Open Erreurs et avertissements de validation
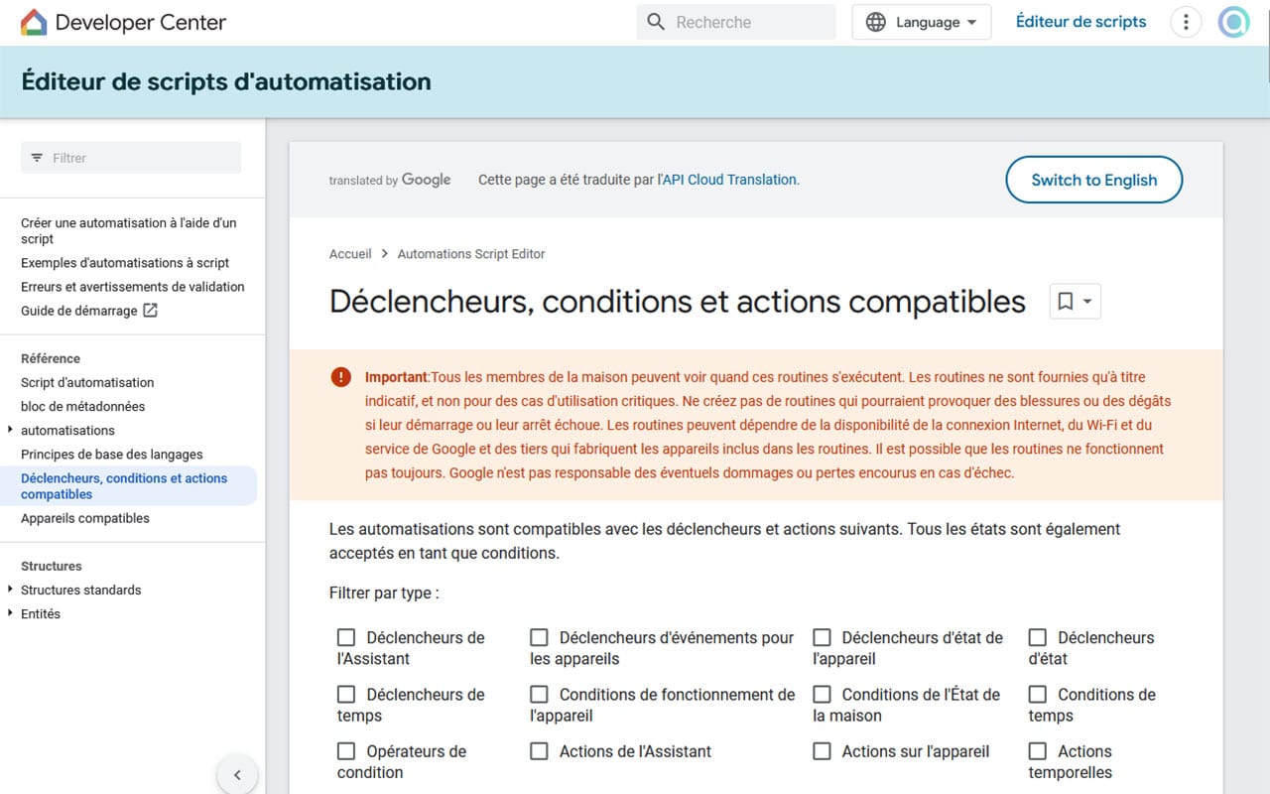Viewport: 1270px width, 794px height. (133, 287)
